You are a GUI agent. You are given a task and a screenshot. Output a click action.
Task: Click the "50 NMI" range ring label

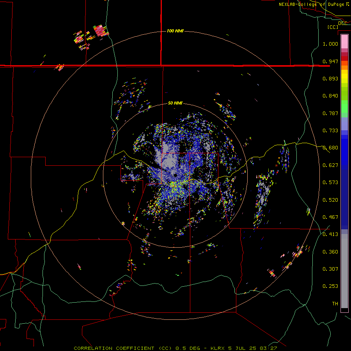click(175, 103)
